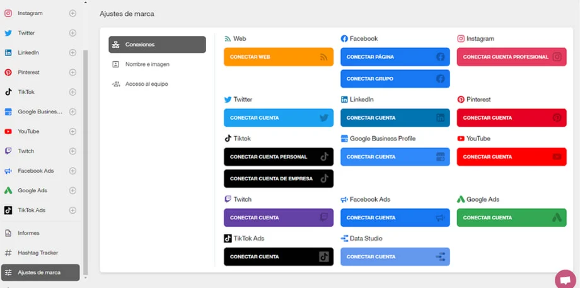Connect the Data Studio account
Screen dimensions: 580x288
coord(395,256)
